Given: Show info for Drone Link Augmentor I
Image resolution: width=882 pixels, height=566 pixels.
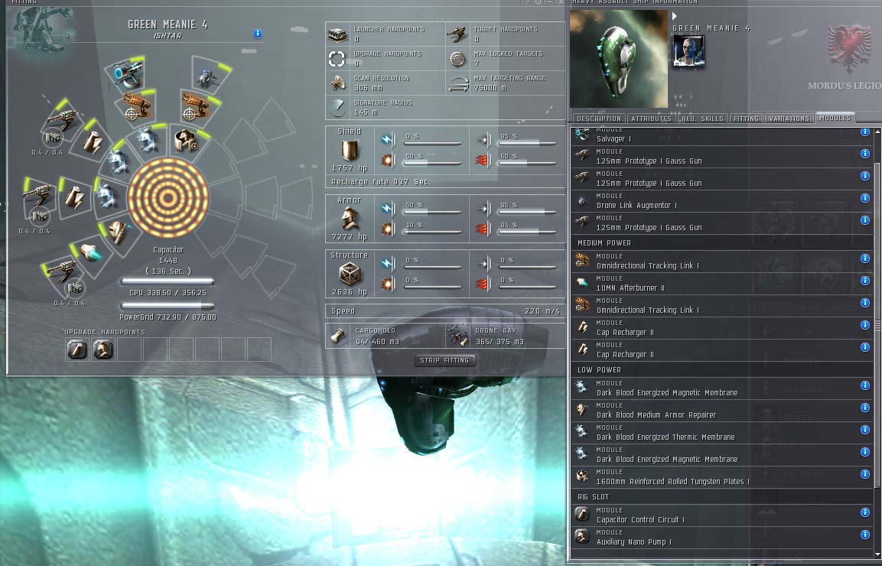Looking at the screenshot, I should click(865, 198).
